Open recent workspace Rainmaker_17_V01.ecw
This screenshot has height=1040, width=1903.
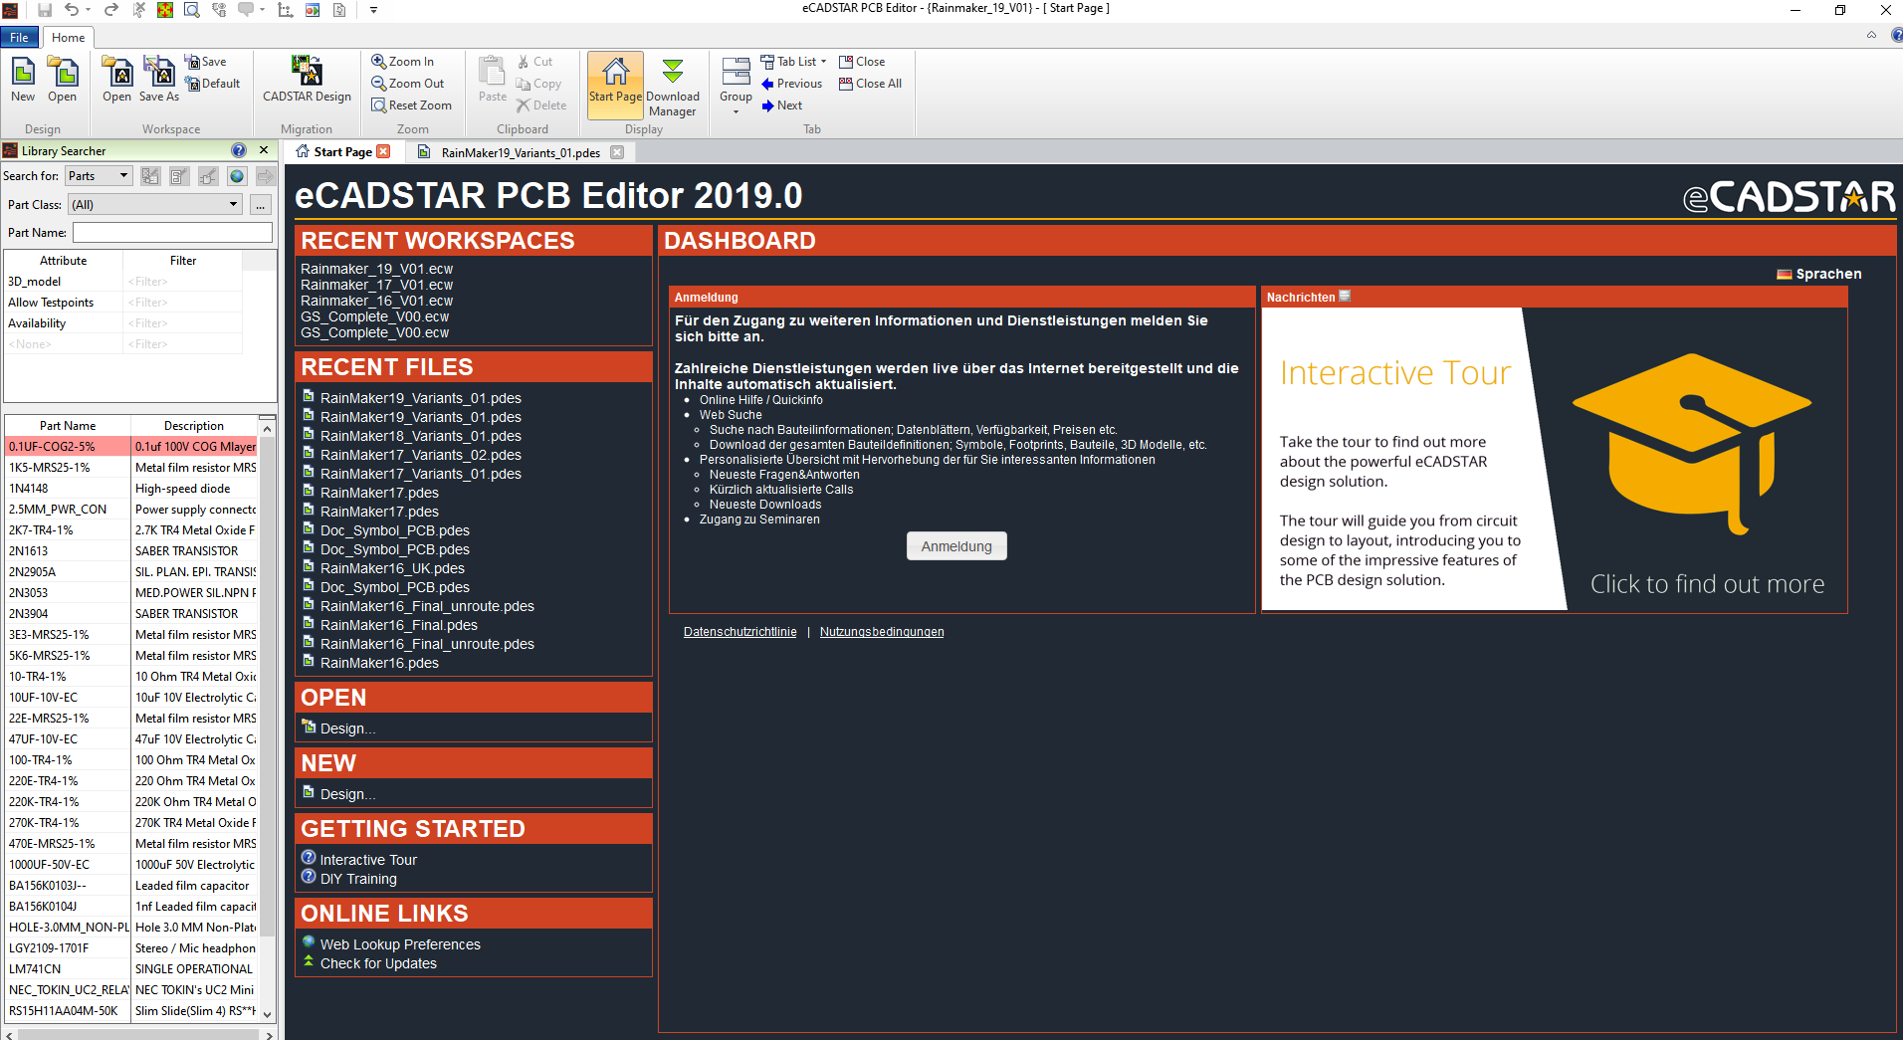[376, 285]
